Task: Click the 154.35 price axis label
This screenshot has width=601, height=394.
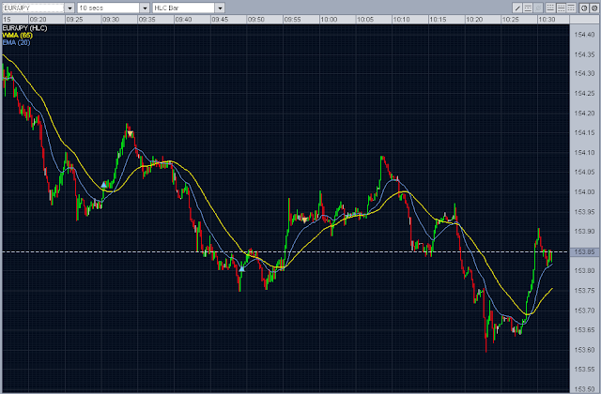Action: click(584, 54)
